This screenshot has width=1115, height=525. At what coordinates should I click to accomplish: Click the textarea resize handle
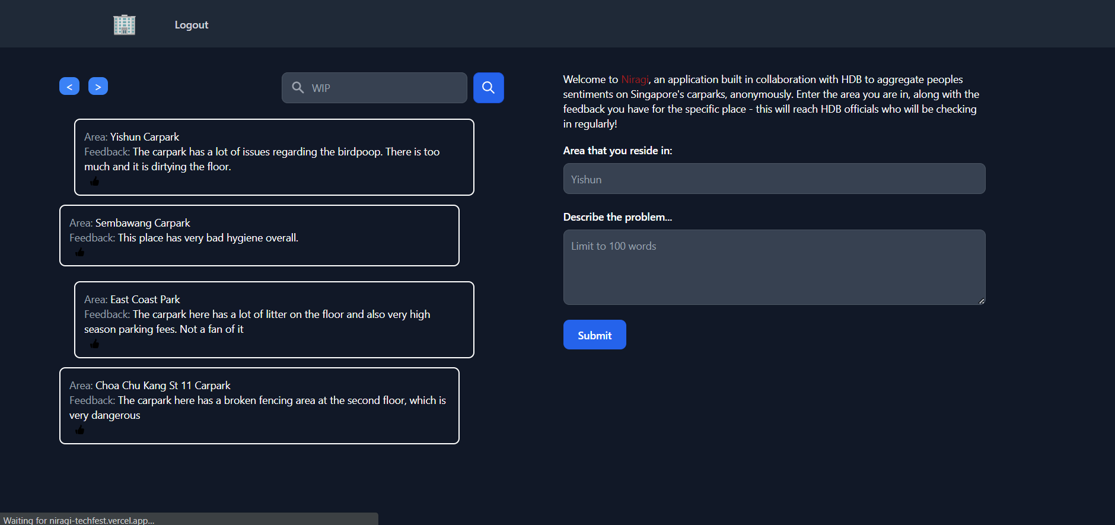click(x=980, y=301)
